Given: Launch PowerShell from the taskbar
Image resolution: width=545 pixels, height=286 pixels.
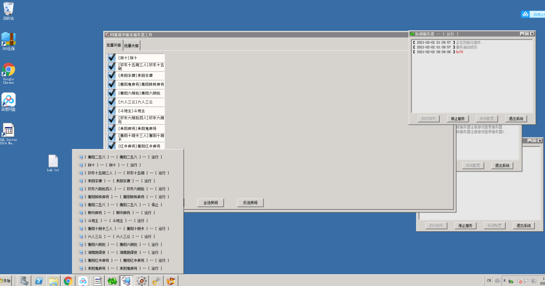Looking at the screenshot, I should pyautogui.click(x=38, y=281).
